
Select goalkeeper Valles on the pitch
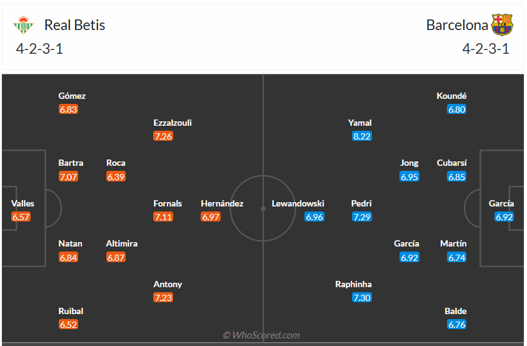tap(23, 203)
